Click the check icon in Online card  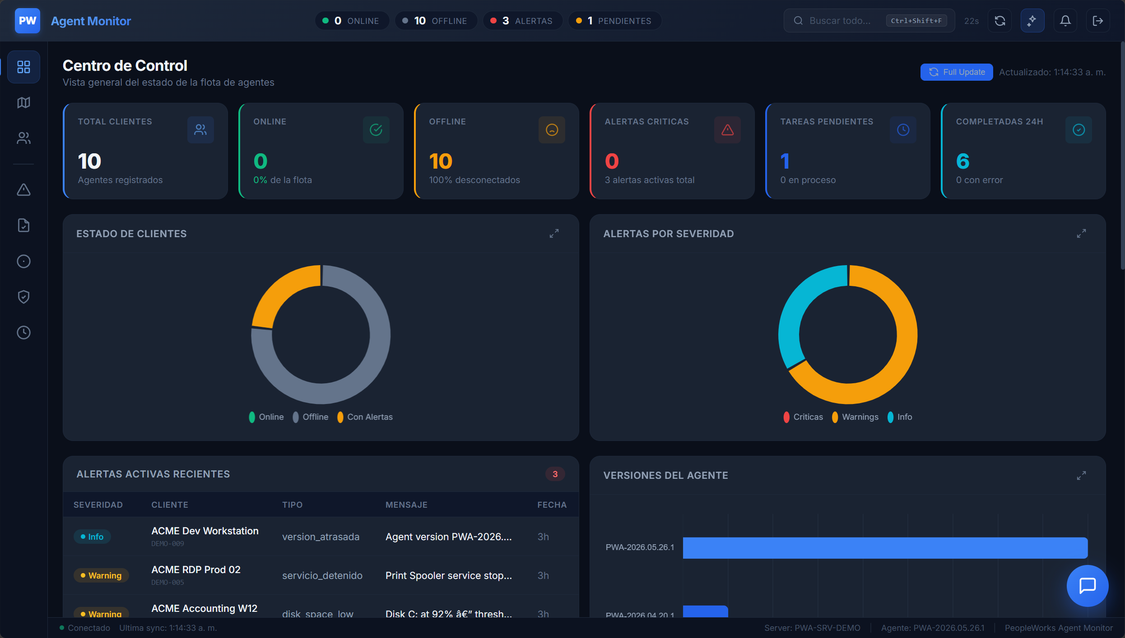376,130
